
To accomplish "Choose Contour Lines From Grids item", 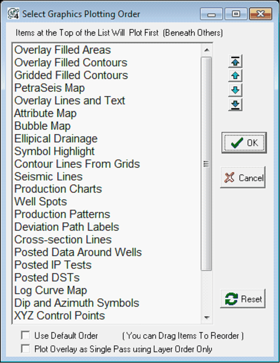I will click(x=77, y=164).
